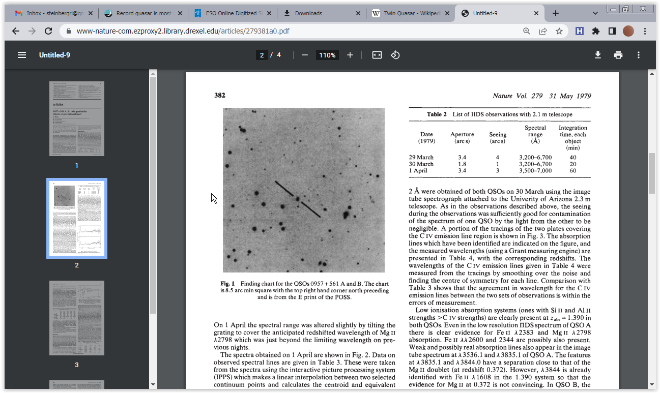The image size is (660, 393).
Task: Open the profile avatar menu
Action: tap(628, 31)
